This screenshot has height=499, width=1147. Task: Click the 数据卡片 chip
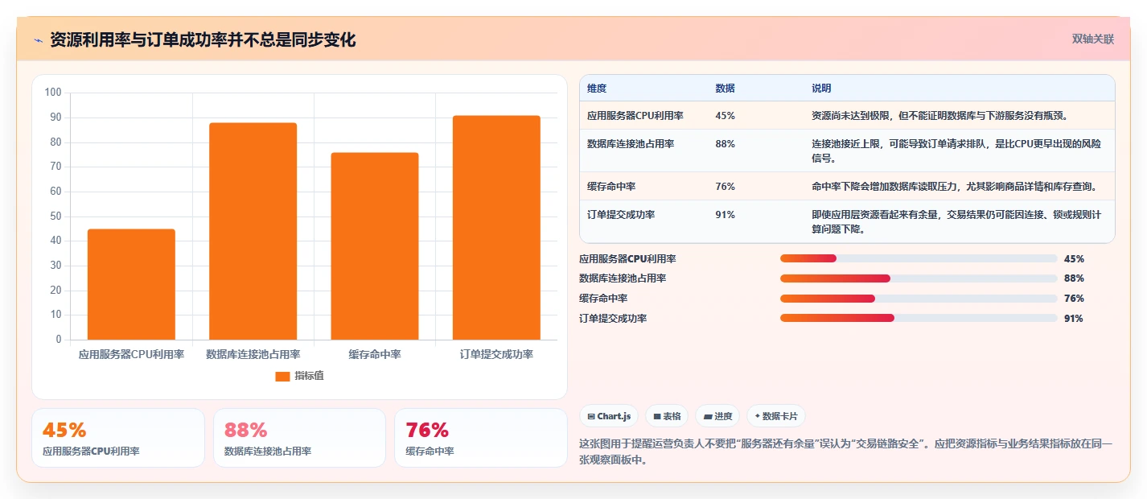point(775,416)
